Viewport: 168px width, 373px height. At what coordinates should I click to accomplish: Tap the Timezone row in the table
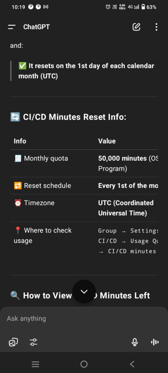click(x=84, y=208)
